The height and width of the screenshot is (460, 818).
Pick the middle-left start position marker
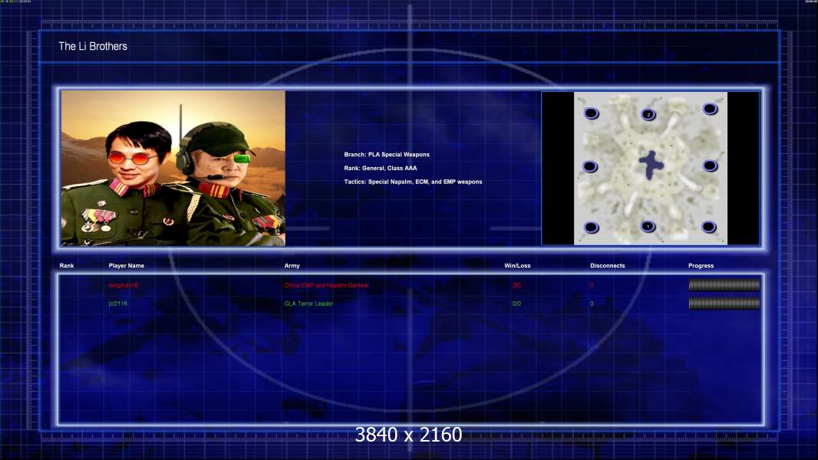(590, 166)
